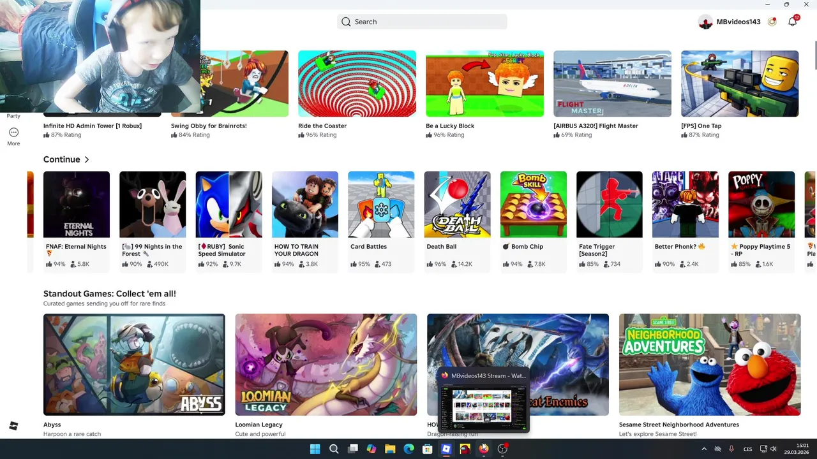
Task: Open the Robux hexagon icon beside the username
Action: click(x=772, y=22)
